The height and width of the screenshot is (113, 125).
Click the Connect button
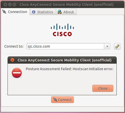click(x=62, y=100)
